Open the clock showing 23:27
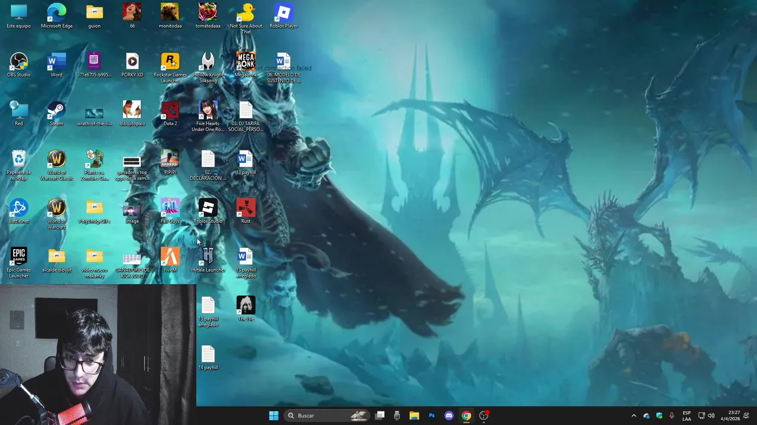 730,416
